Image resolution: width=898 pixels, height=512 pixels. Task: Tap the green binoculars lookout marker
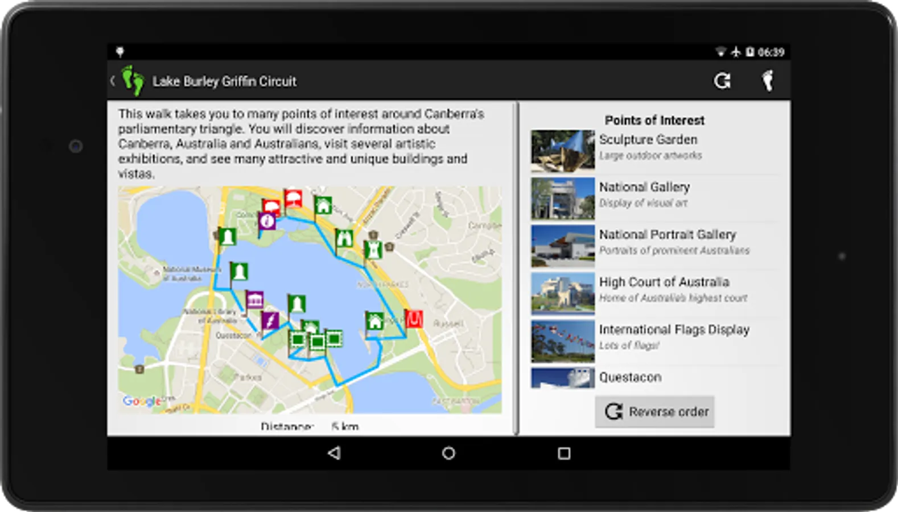[344, 238]
